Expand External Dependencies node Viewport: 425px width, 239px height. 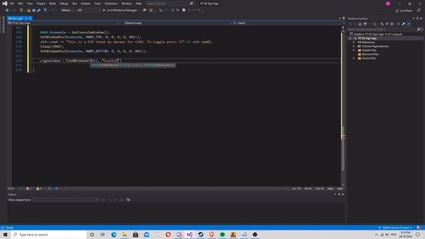coord(354,46)
